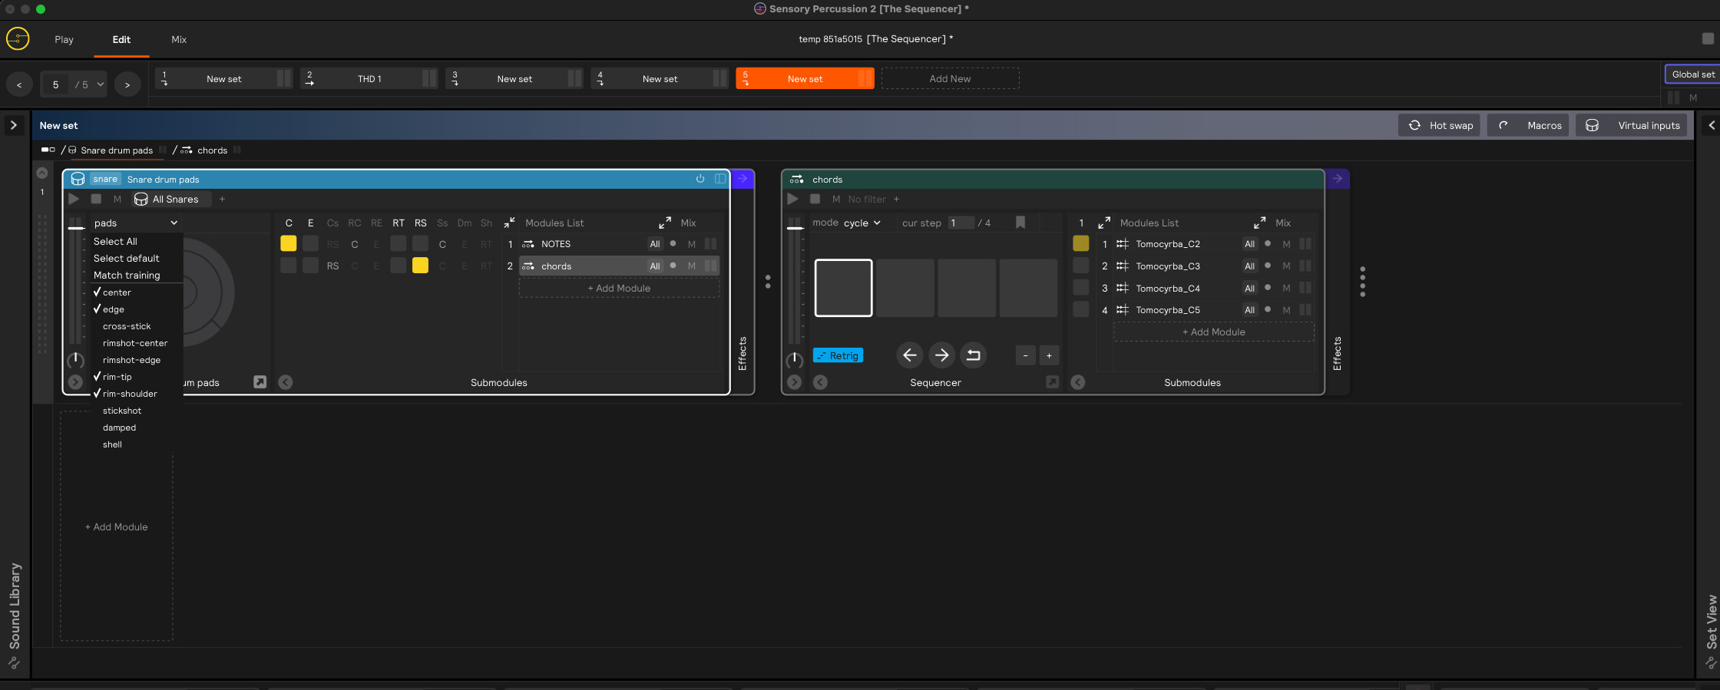Image resolution: width=1720 pixels, height=690 pixels.
Task: Click the Sensory Percussion logo icon
Action: pyautogui.click(x=18, y=38)
